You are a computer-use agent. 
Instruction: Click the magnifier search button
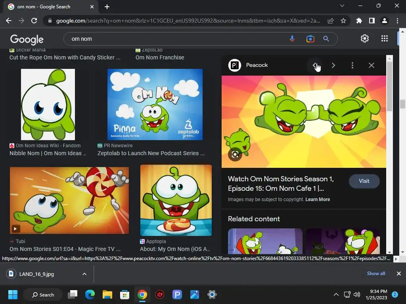(x=326, y=39)
